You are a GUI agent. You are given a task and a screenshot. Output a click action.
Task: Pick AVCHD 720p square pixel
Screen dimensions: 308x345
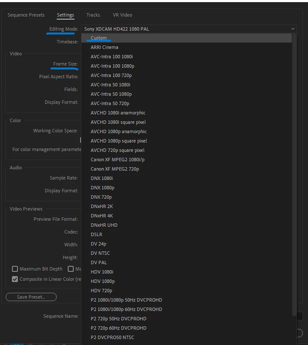coord(187,150)
